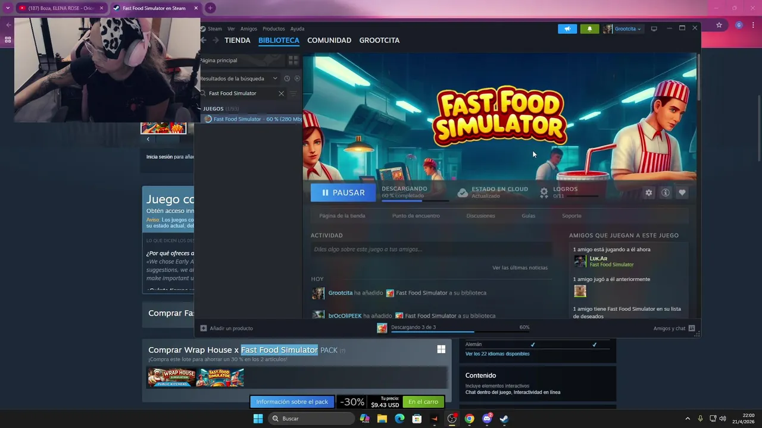
Task: Go to TIENDA section
Action: pyautogui.click(x=237, y=40)
